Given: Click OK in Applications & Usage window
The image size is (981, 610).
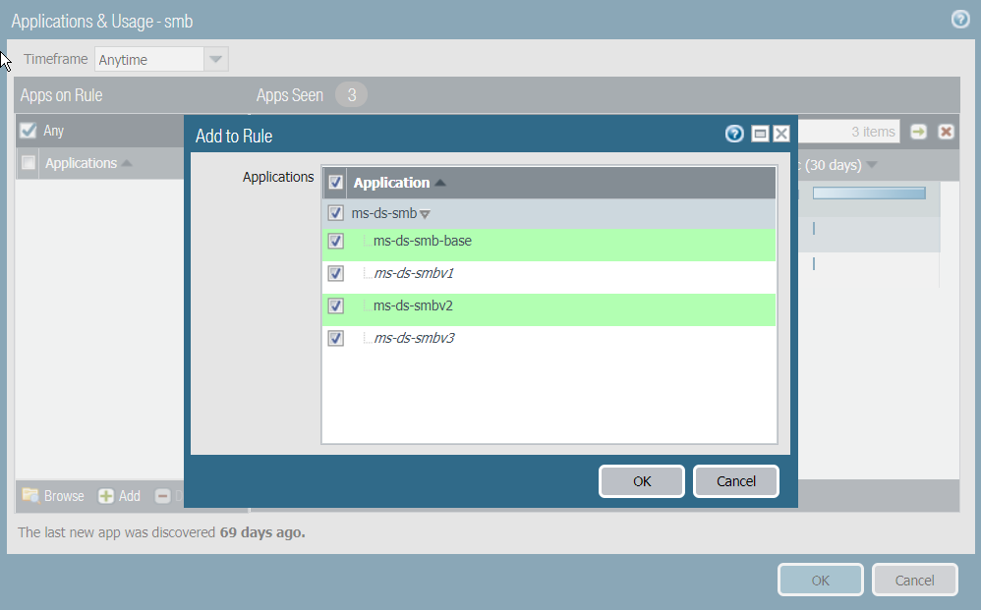Looking at the screenshot, I should [821, 580].
